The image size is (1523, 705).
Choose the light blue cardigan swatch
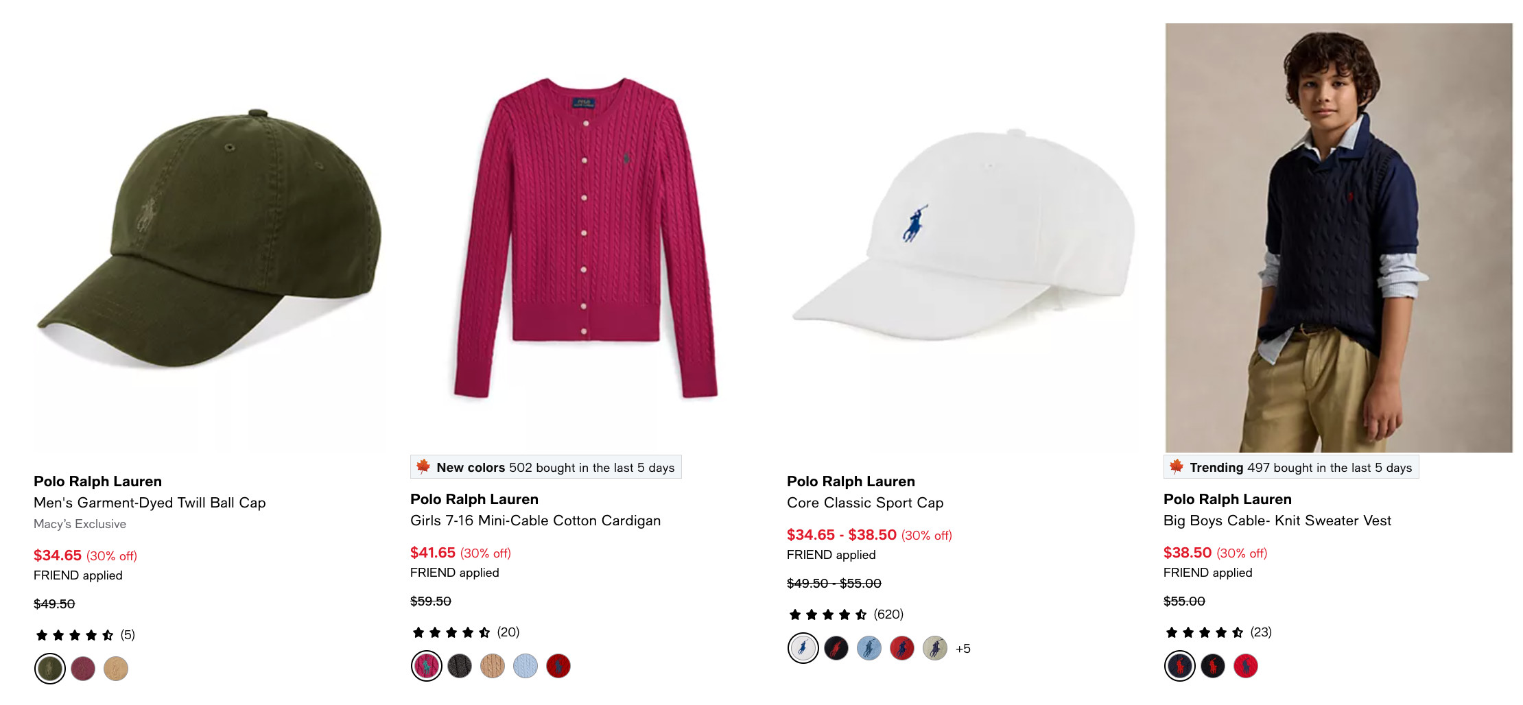(526, 665)
